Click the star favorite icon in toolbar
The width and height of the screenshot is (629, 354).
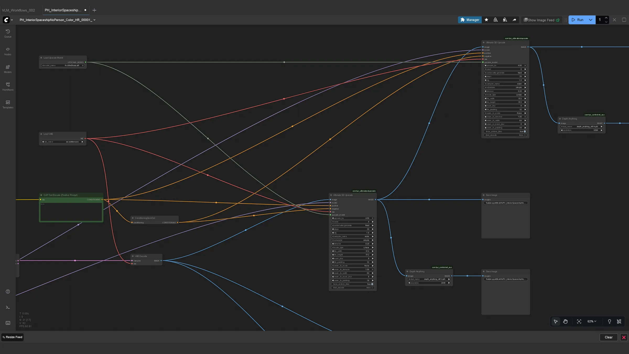pos(486,20)
